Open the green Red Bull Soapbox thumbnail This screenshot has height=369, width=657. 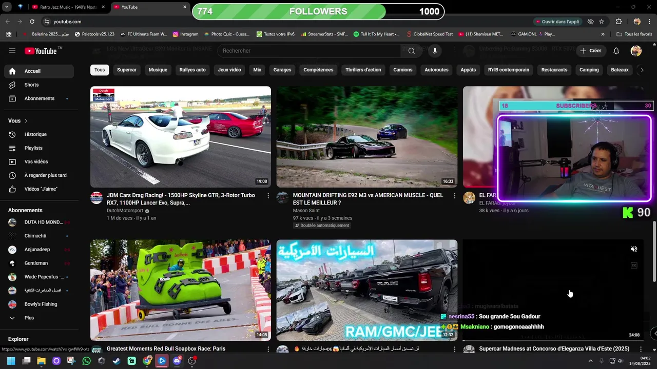(x=181, y=290)
